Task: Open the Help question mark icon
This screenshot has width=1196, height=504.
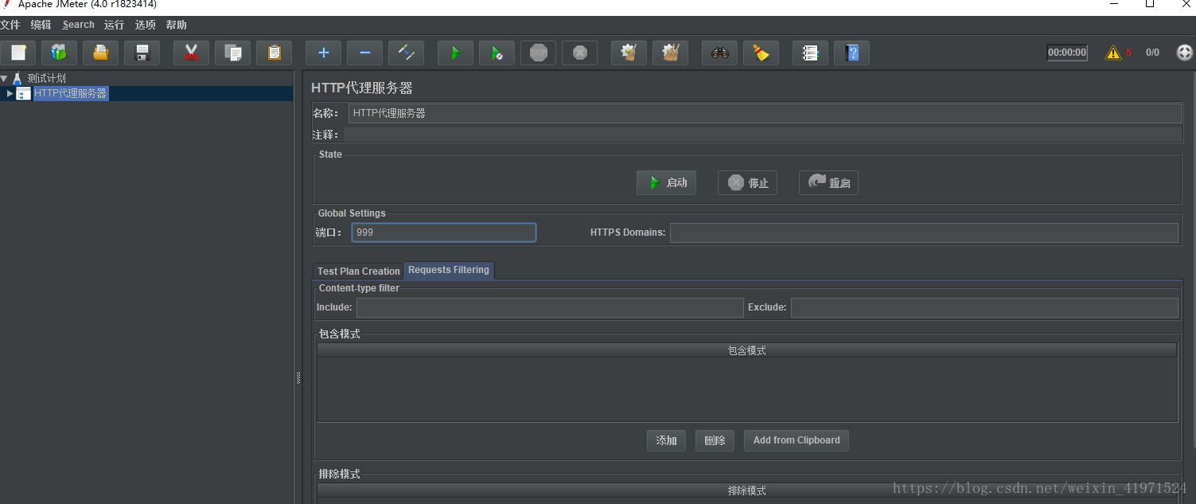Action: (x=852, y=53)
